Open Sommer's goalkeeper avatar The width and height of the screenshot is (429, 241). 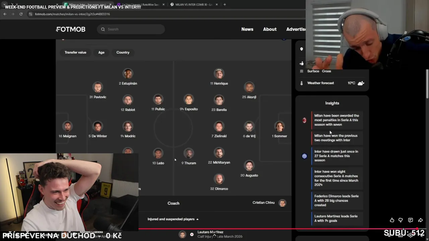click(x=280, y=127)
